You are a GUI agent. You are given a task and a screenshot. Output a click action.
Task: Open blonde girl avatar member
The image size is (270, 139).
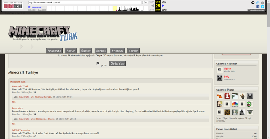(220, 104)
